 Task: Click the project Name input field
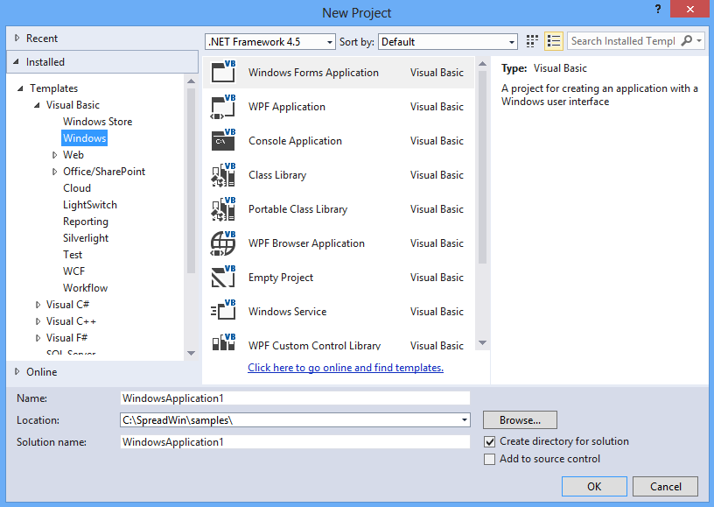tap(295, 398)
